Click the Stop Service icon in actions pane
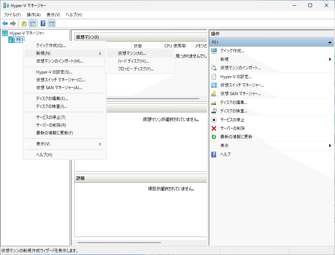Image resolution: width=335 pixels, height=255 pixels. pos(214,120)
